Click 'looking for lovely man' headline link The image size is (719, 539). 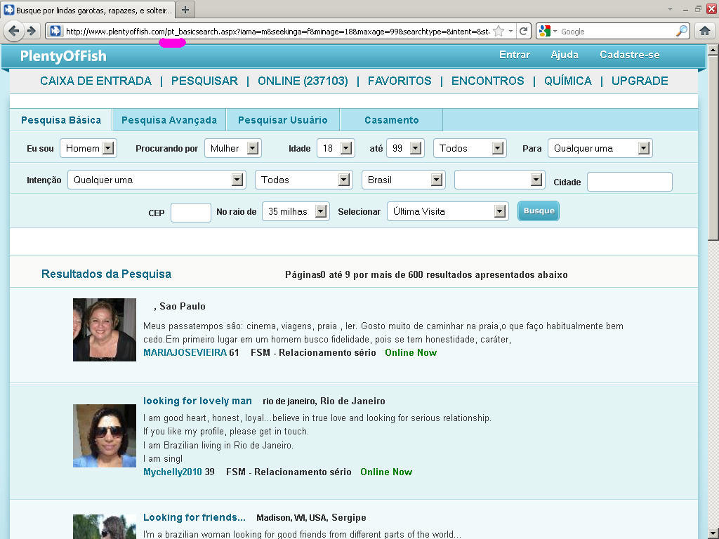click(197, 401)
